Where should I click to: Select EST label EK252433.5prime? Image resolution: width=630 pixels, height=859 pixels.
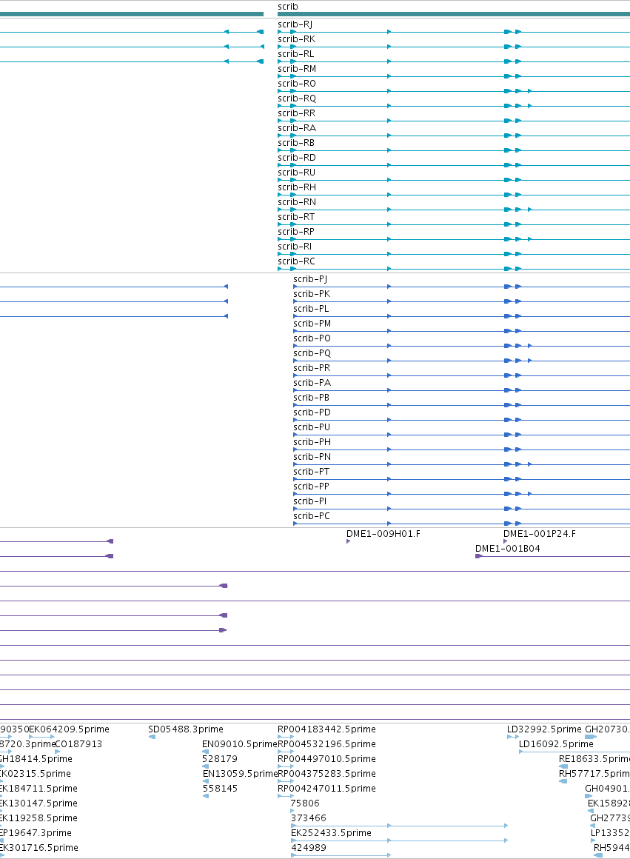(x=331, y=832)
